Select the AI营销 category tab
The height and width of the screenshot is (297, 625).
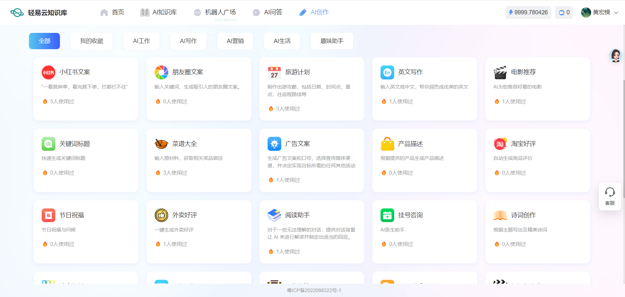coord(235,41)
